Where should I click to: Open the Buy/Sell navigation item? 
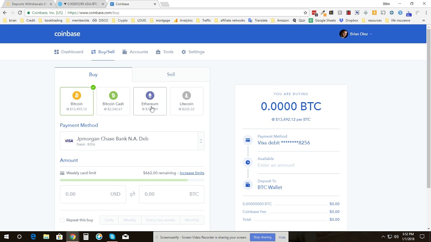(103, 52)
